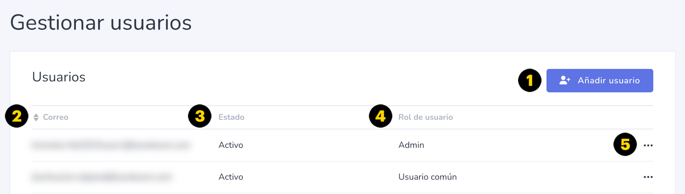685x194 pixels.
Task: Select the blurred email of the Admin user
Action: click(111, 145)
